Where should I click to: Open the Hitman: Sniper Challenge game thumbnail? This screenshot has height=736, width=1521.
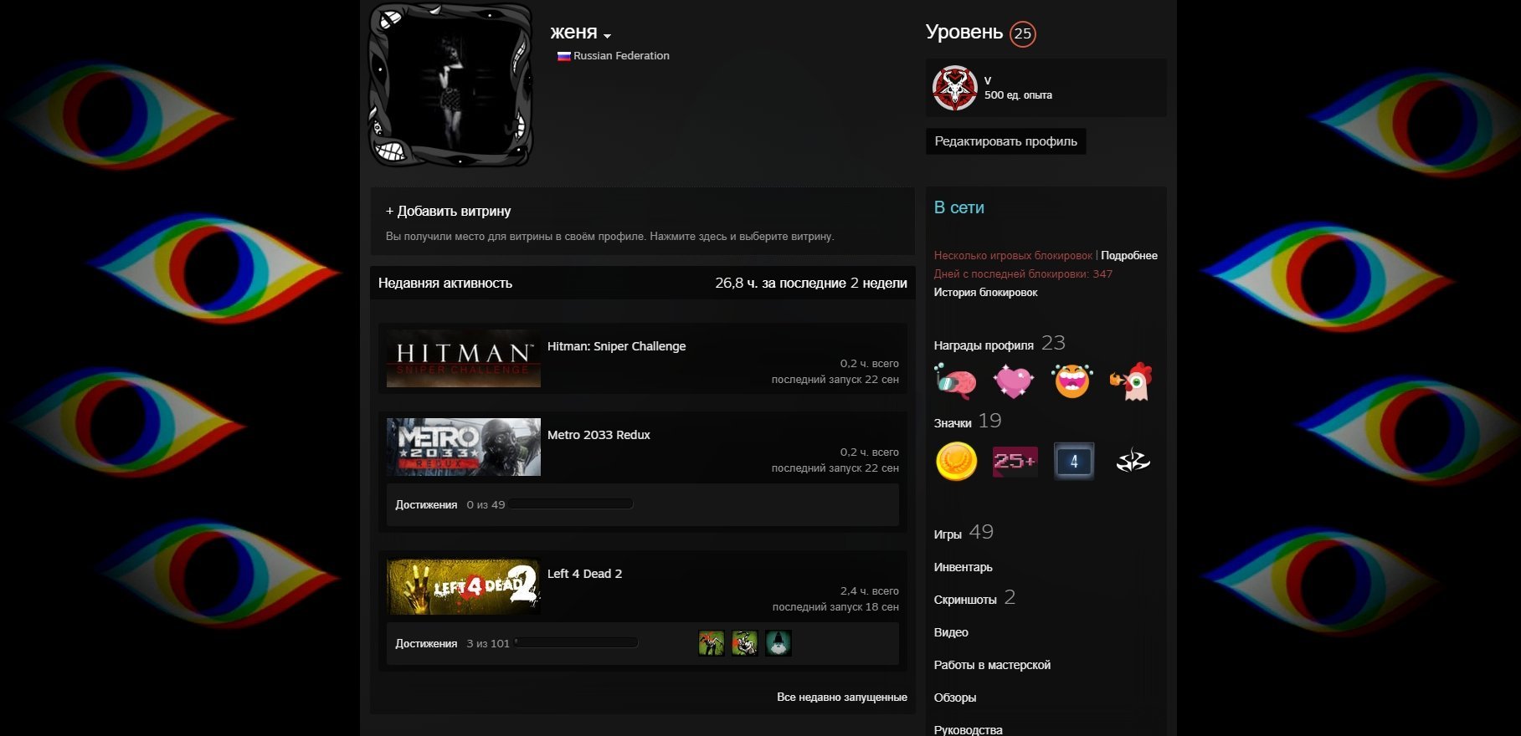(464, 359)
